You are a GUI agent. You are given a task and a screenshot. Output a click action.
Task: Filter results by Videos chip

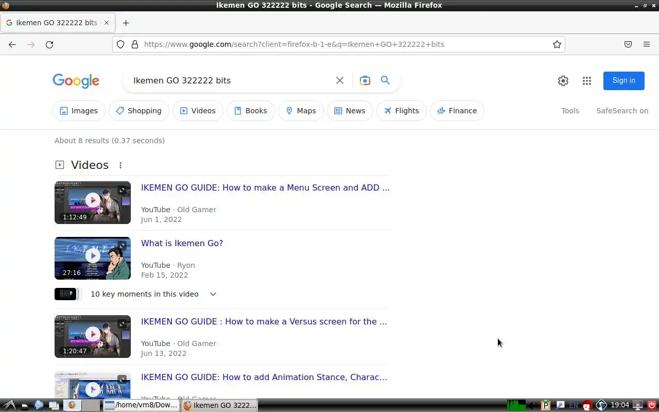point(198,111)
